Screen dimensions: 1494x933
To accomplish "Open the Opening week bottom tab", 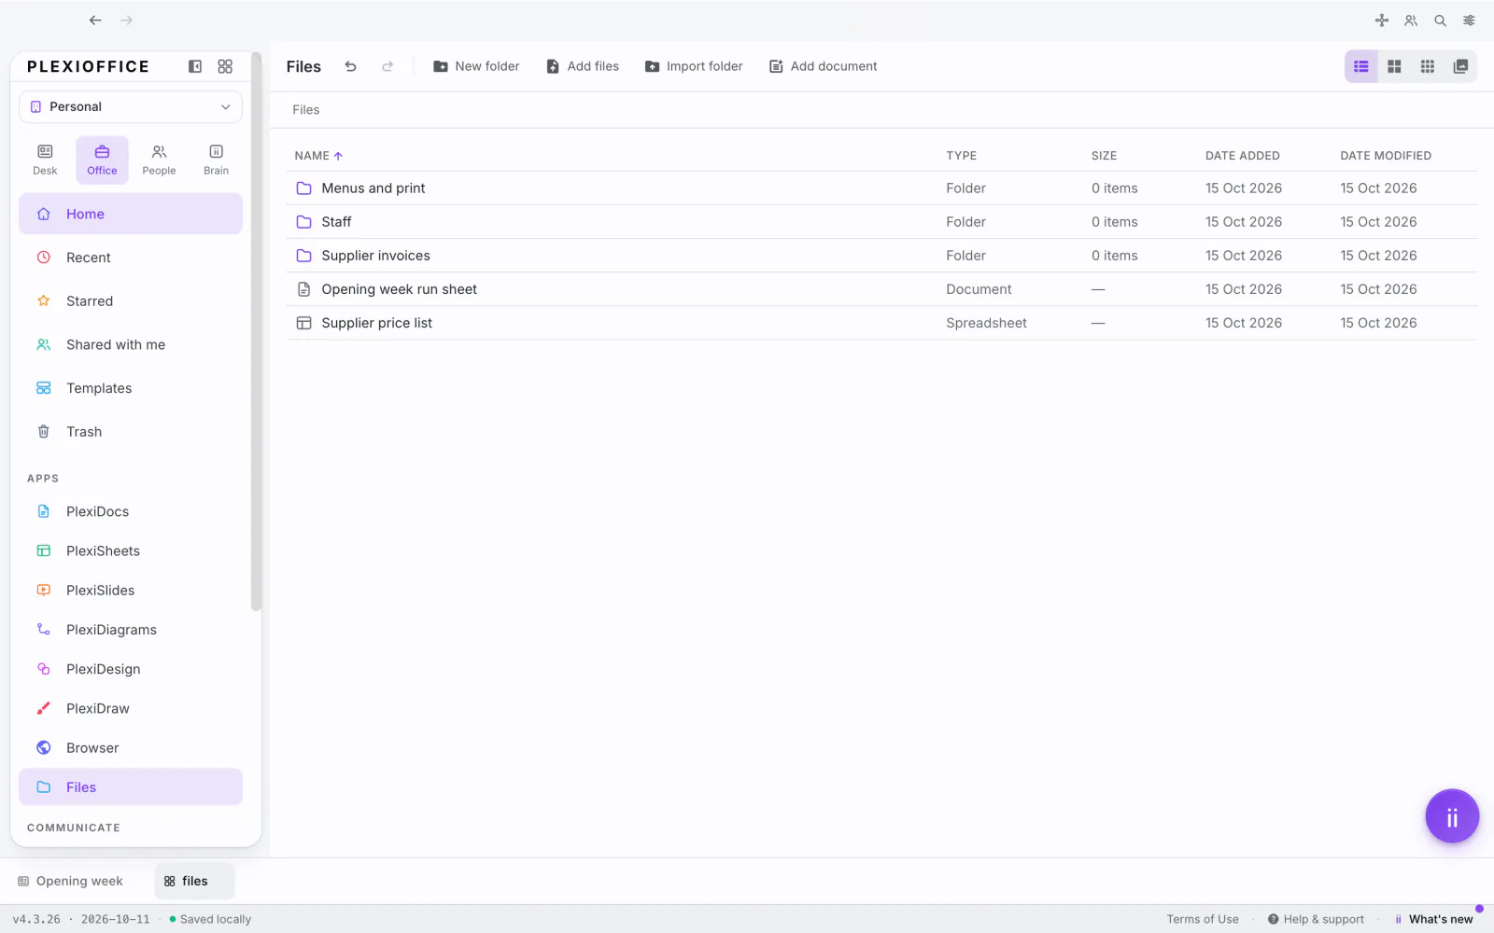I will 71,881.
